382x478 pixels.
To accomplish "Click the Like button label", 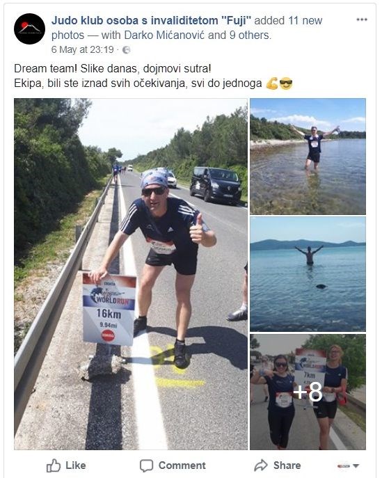I will pos(76,465).
